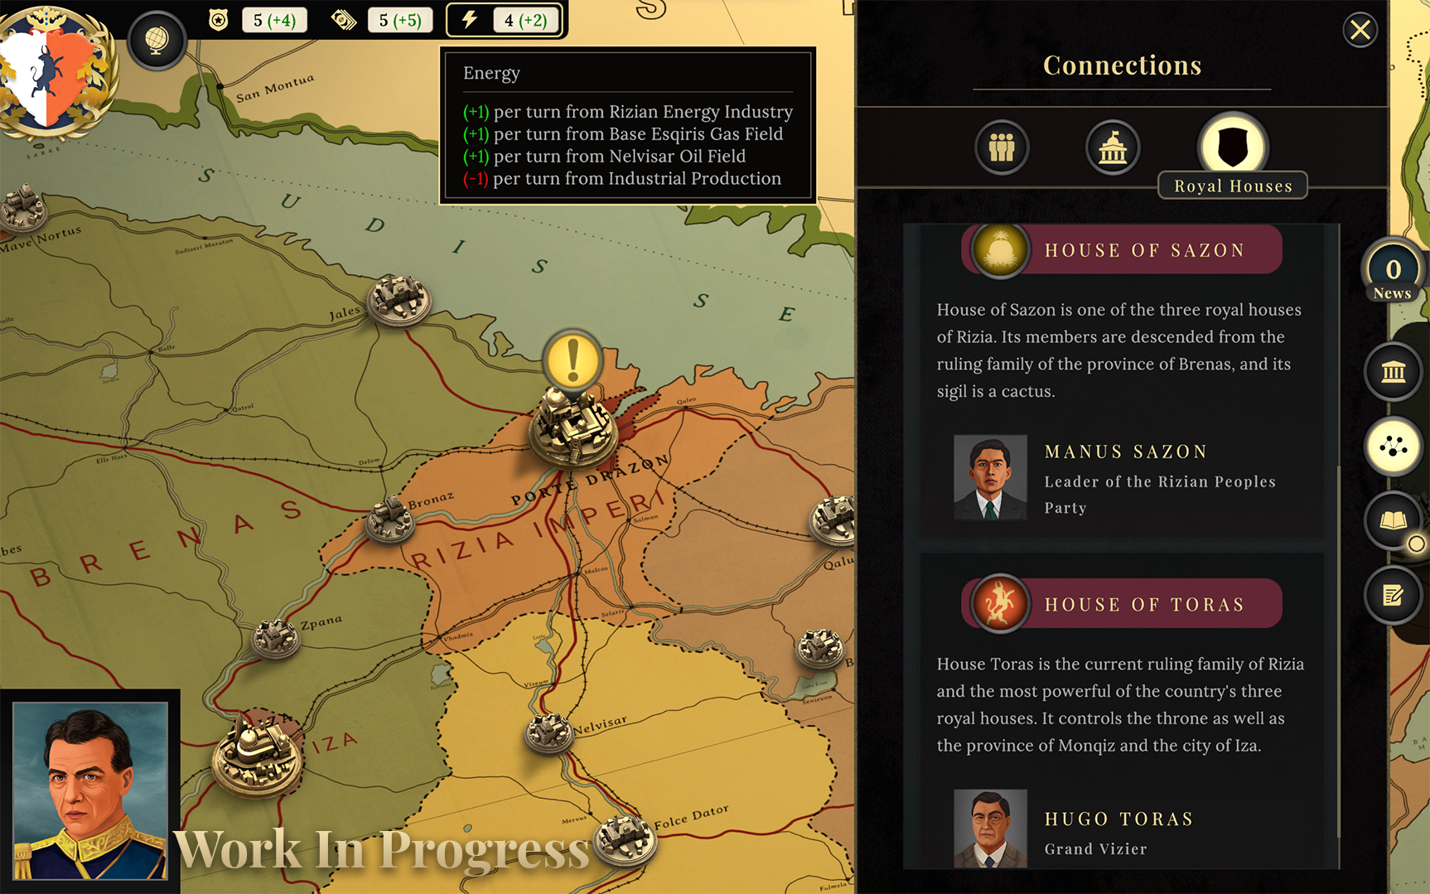This screenshot has width=1430, height=894.
Task: Open the News counter button
Action: tap(1393, 270)
